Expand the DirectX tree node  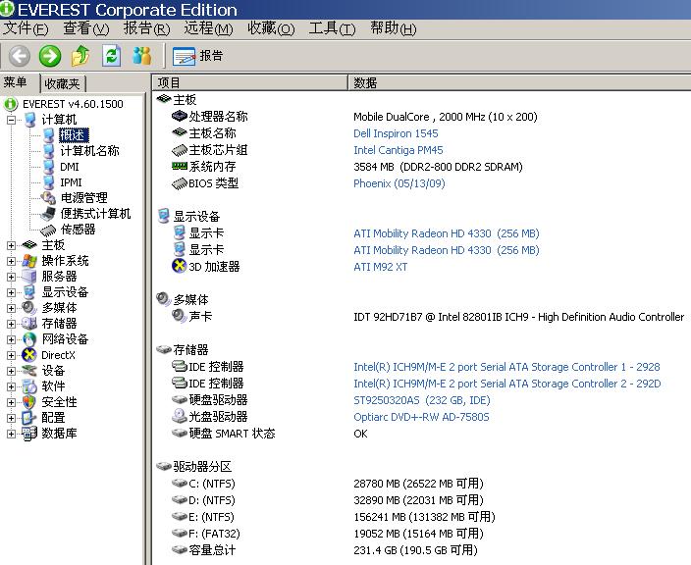point(12,355)
